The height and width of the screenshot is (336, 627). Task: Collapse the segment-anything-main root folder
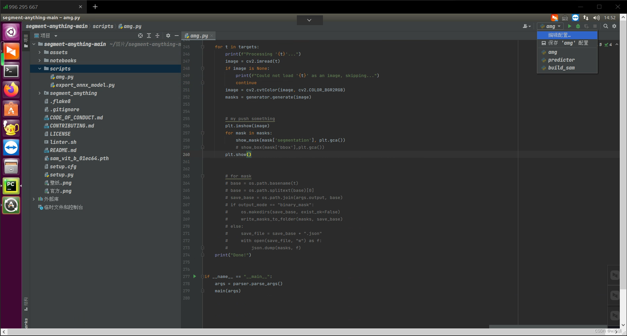click(34, 44)
